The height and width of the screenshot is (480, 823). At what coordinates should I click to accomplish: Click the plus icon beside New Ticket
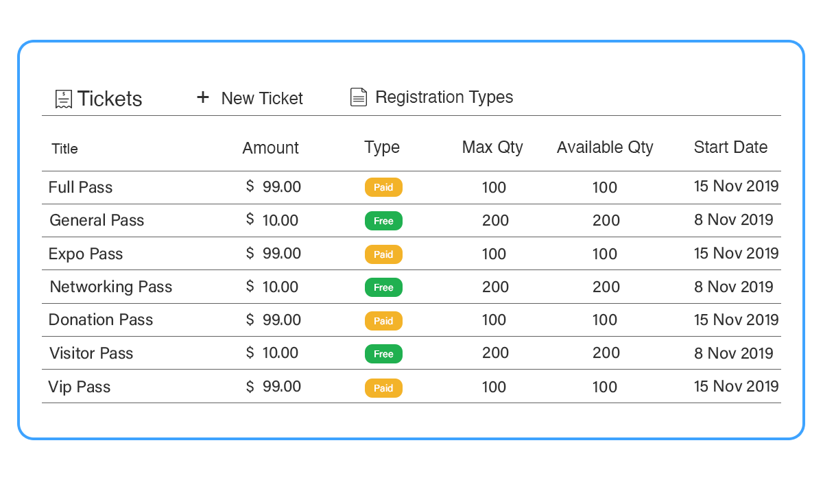pyautogui.click(x=202, y=97)
